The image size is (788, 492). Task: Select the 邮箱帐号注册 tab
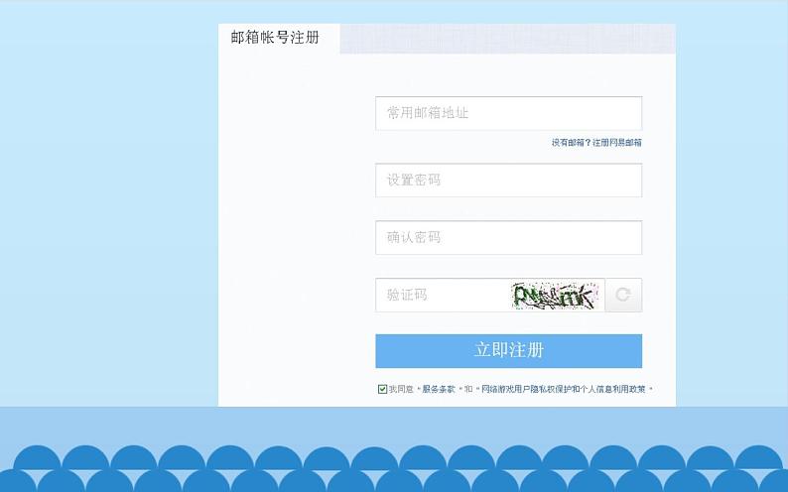[279, 38]
